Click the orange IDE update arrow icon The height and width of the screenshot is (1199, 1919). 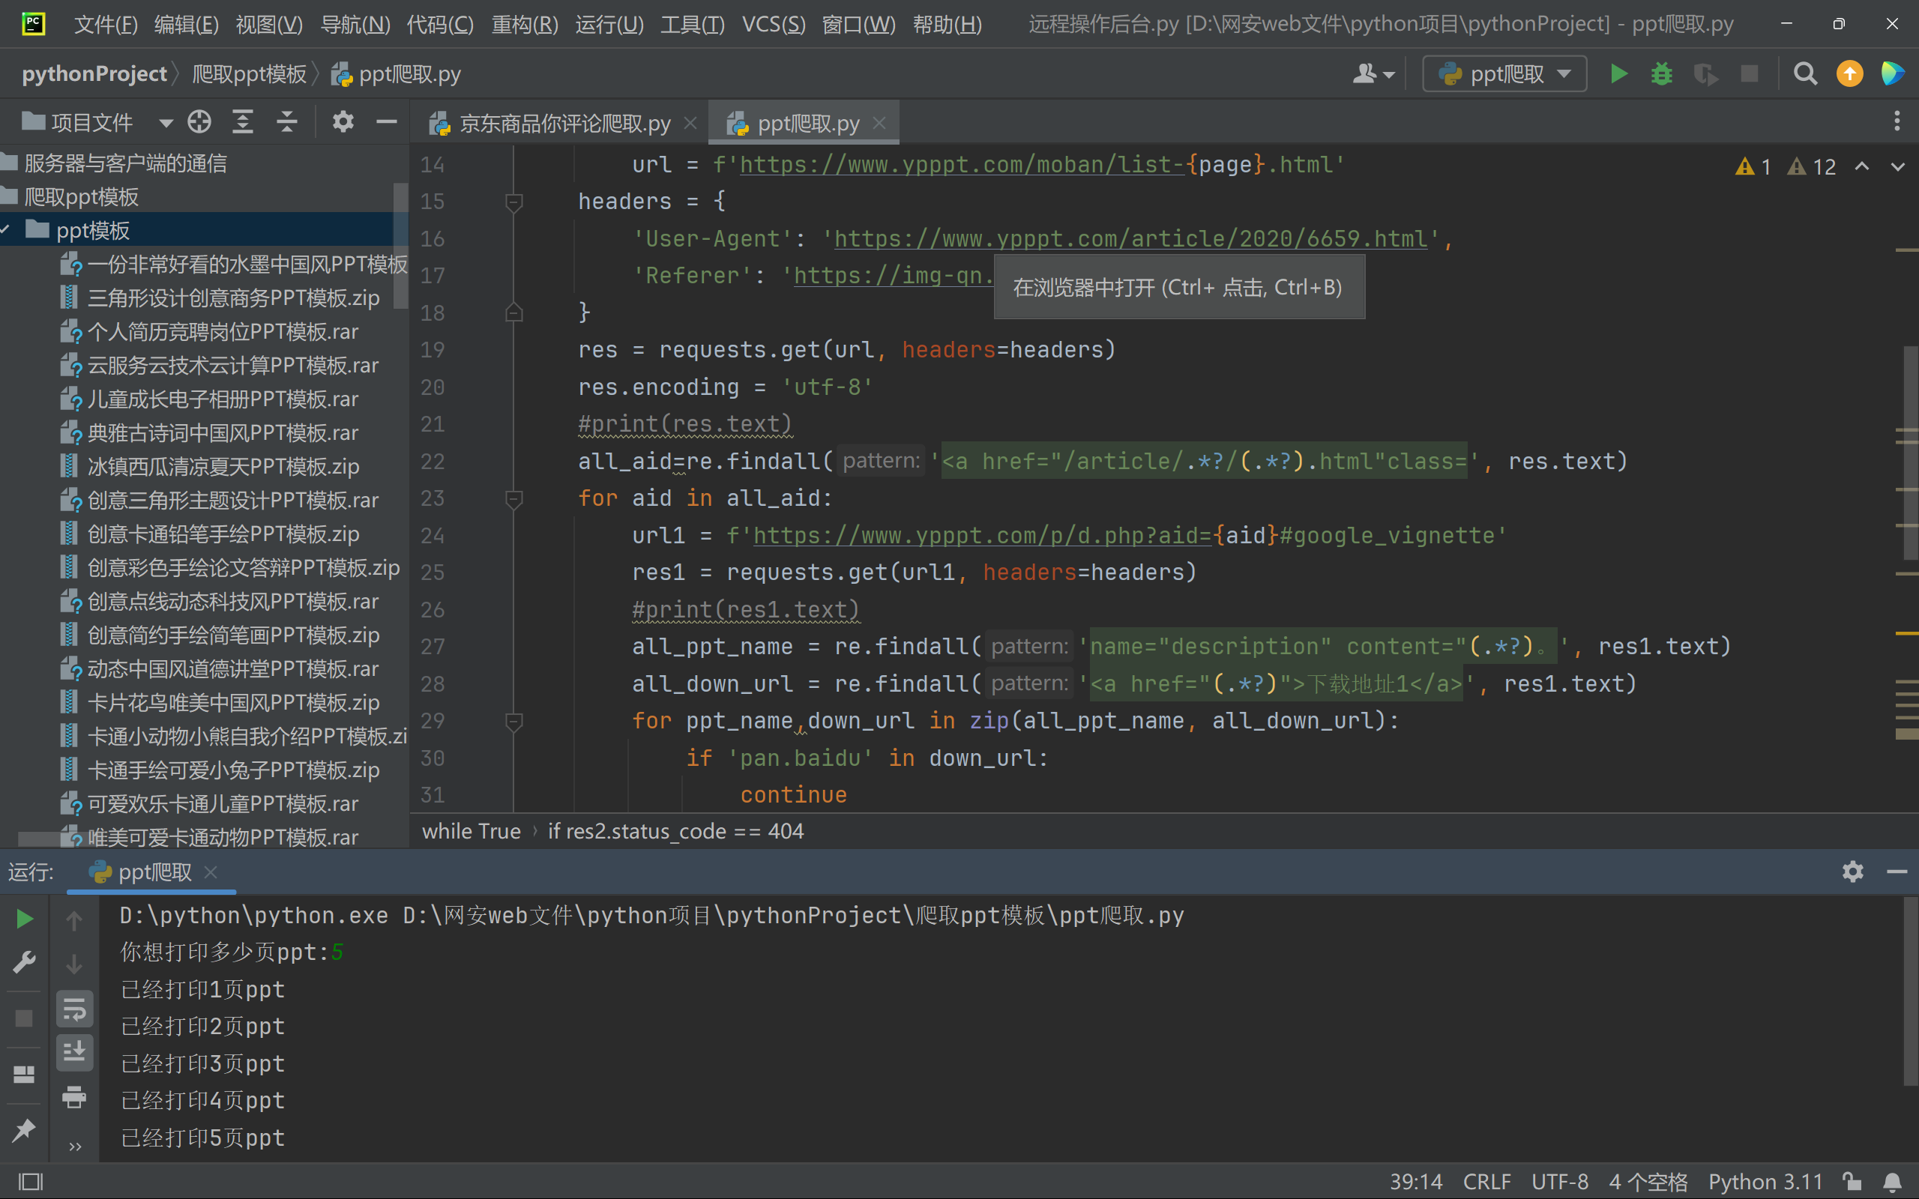coord(1850,73)
